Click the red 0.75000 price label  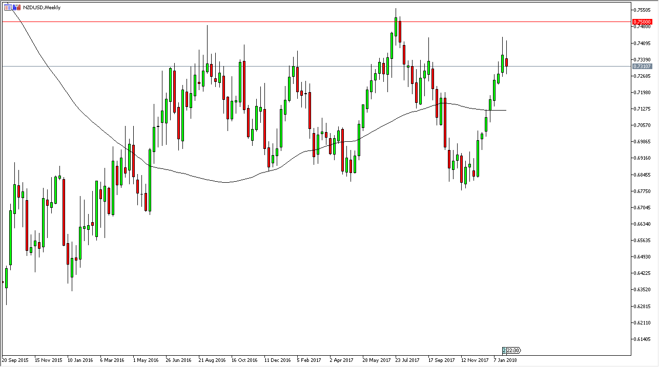(642, 22)
